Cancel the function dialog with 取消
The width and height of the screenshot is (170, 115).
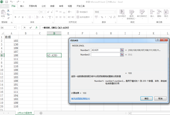(160, 98)
